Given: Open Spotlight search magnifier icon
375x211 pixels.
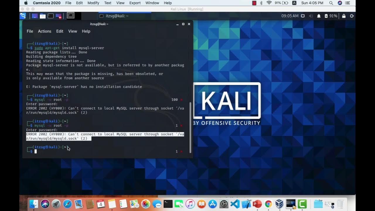Looking at the screenshot, I should [x=331, y=3].
